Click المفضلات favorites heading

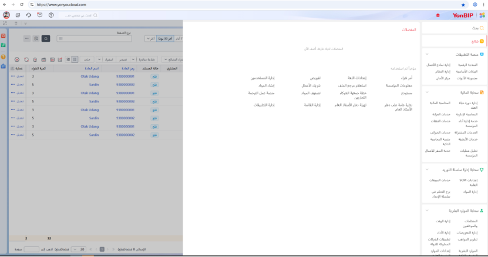pos(409,29)
